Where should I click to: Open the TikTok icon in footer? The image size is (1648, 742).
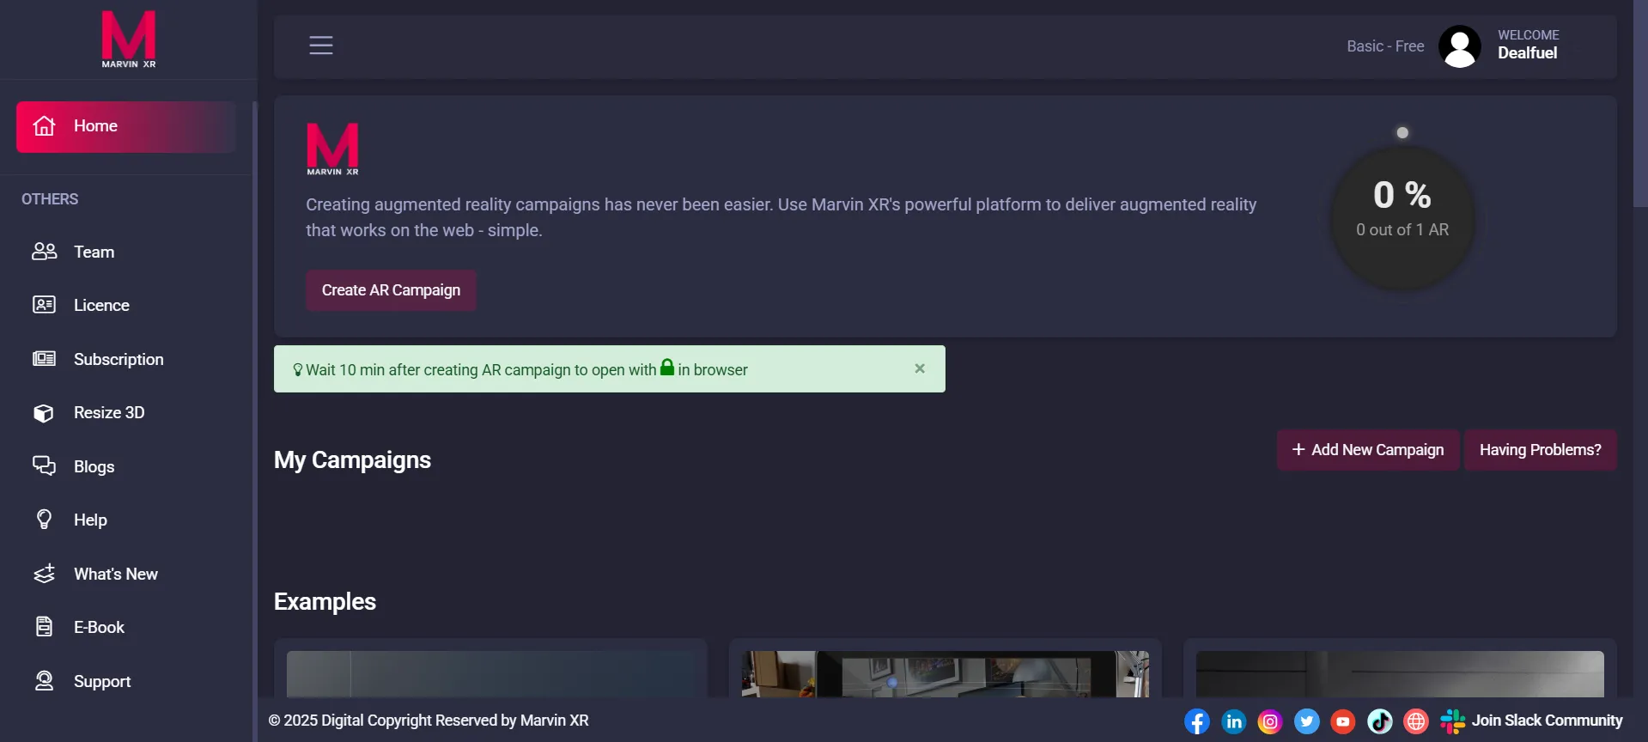(x=1379, y=721)
